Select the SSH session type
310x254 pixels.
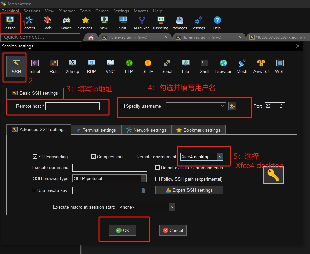(16, 67)
